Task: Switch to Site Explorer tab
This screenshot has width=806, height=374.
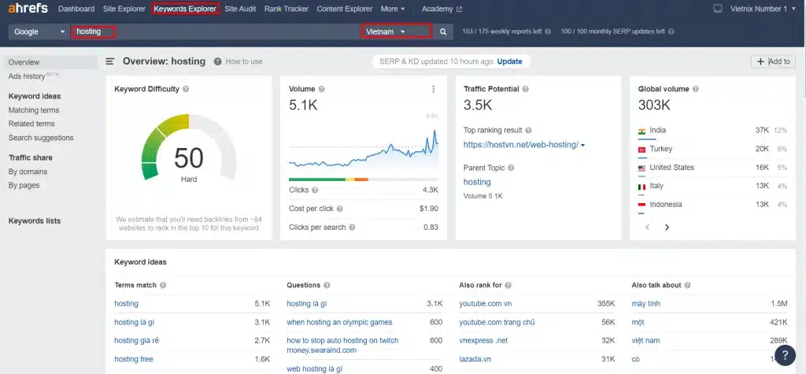Action: pos(124,9)
